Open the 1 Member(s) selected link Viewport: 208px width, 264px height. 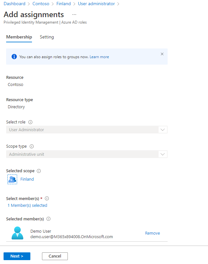point(27,206)
